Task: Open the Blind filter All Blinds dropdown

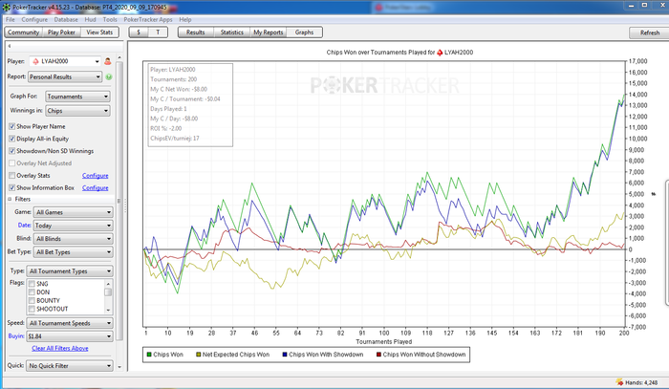Action: click(74, 238)
